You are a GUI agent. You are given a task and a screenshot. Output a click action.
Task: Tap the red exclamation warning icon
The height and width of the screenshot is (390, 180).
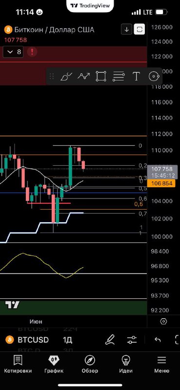32,52
